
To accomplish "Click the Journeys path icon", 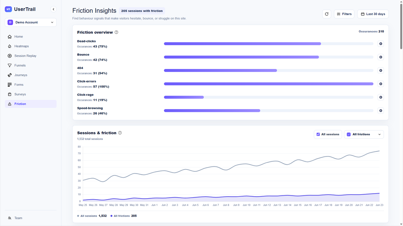I will click(10, 75).
